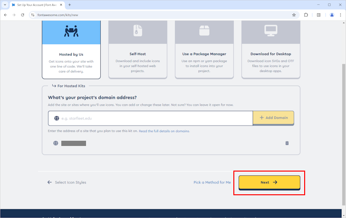The image size is (346, 218).
Task: Click the Self-Host zip file icon
Action: (137, 31)
